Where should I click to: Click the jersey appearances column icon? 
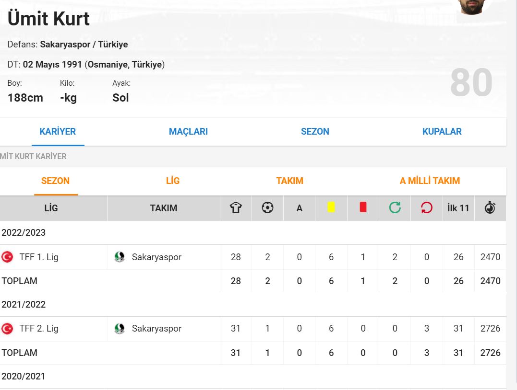coord(236,208)
